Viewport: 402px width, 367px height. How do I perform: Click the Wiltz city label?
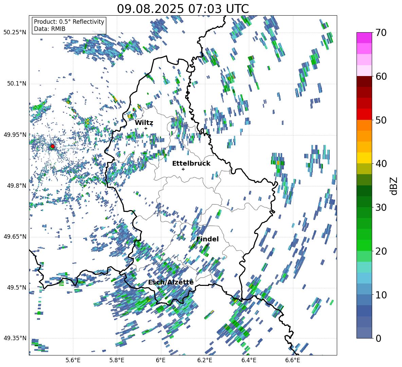144,123
